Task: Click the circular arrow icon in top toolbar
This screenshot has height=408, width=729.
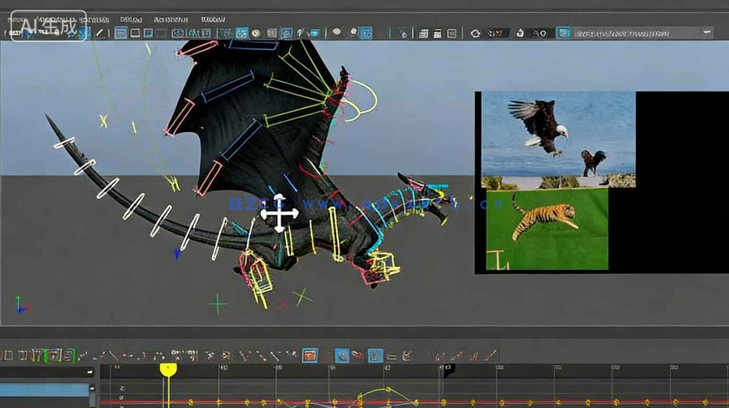Action: point(475,33)
